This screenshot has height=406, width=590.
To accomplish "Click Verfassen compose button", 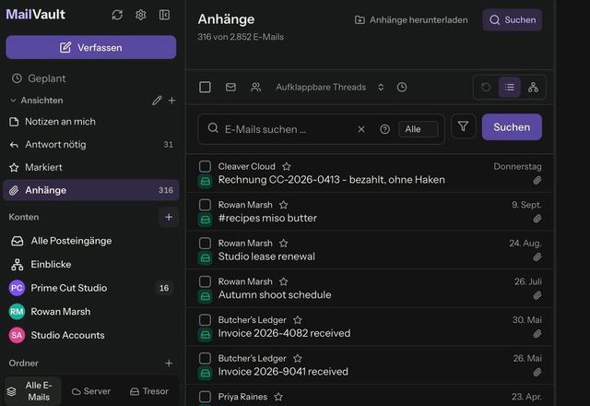I will coord(90,47).
